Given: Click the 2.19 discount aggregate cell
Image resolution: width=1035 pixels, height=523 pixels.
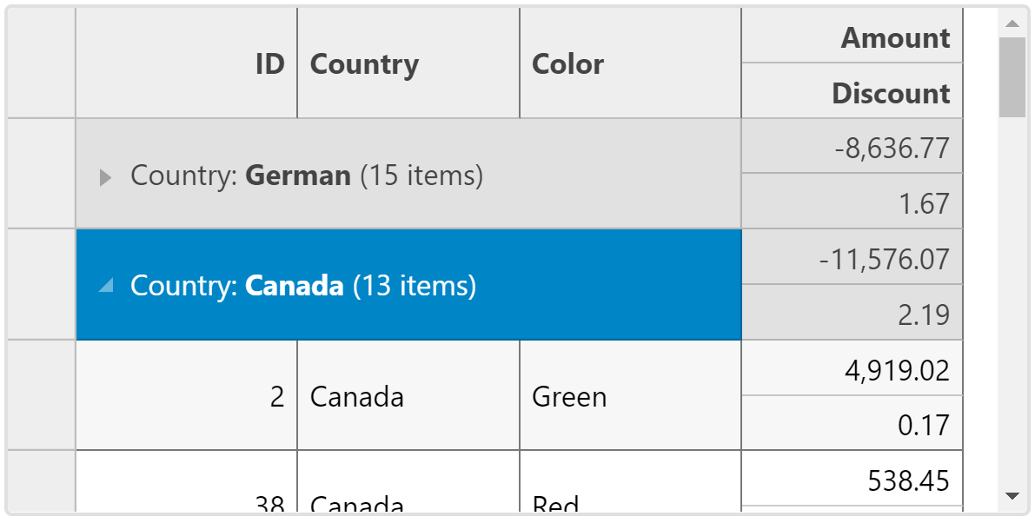Looking at the screenshot, I should [x=853, y=313].
